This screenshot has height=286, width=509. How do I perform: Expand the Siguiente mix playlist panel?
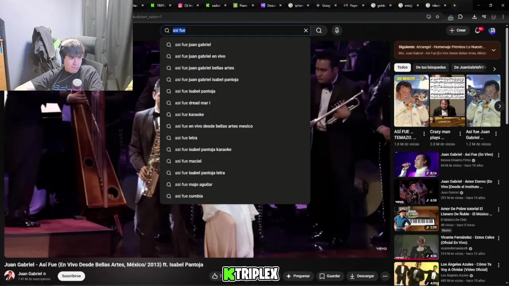tap(493, 50)
